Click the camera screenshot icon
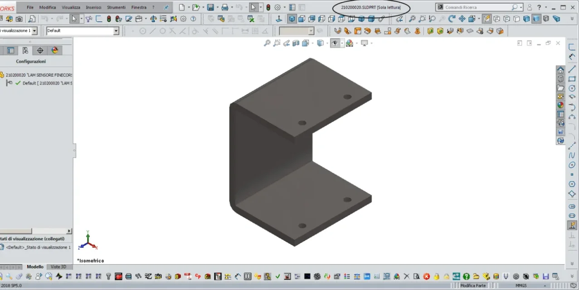Viewport: 579px width, 290px height. tap(19, 19)
